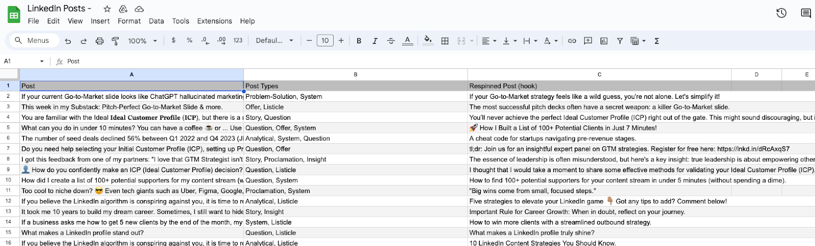Open fill color paint bucket
The width and height of the screenshot is (815, 246).
(x=428, y=40)
